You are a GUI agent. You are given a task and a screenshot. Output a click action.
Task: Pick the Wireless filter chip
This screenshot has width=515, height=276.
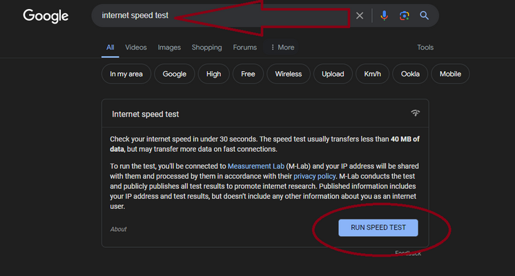point(289,74)
